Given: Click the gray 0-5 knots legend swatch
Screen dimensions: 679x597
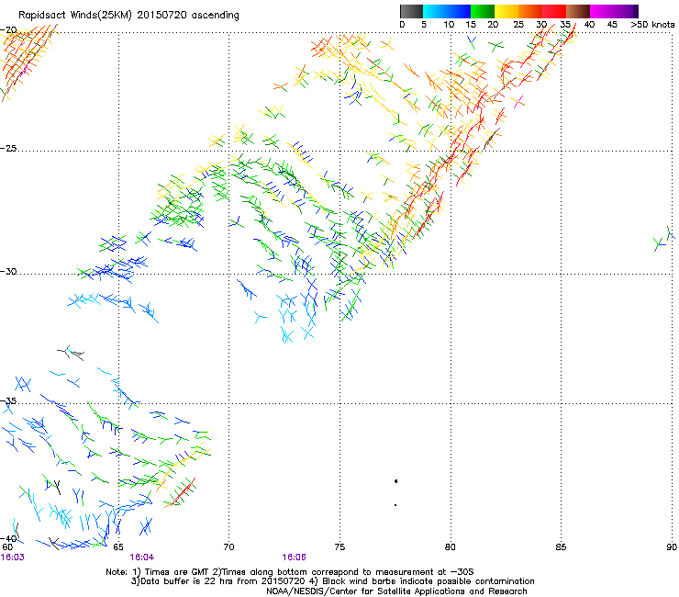Looking at the screenshot, I should pyautogui.click(x=411, y=11).
